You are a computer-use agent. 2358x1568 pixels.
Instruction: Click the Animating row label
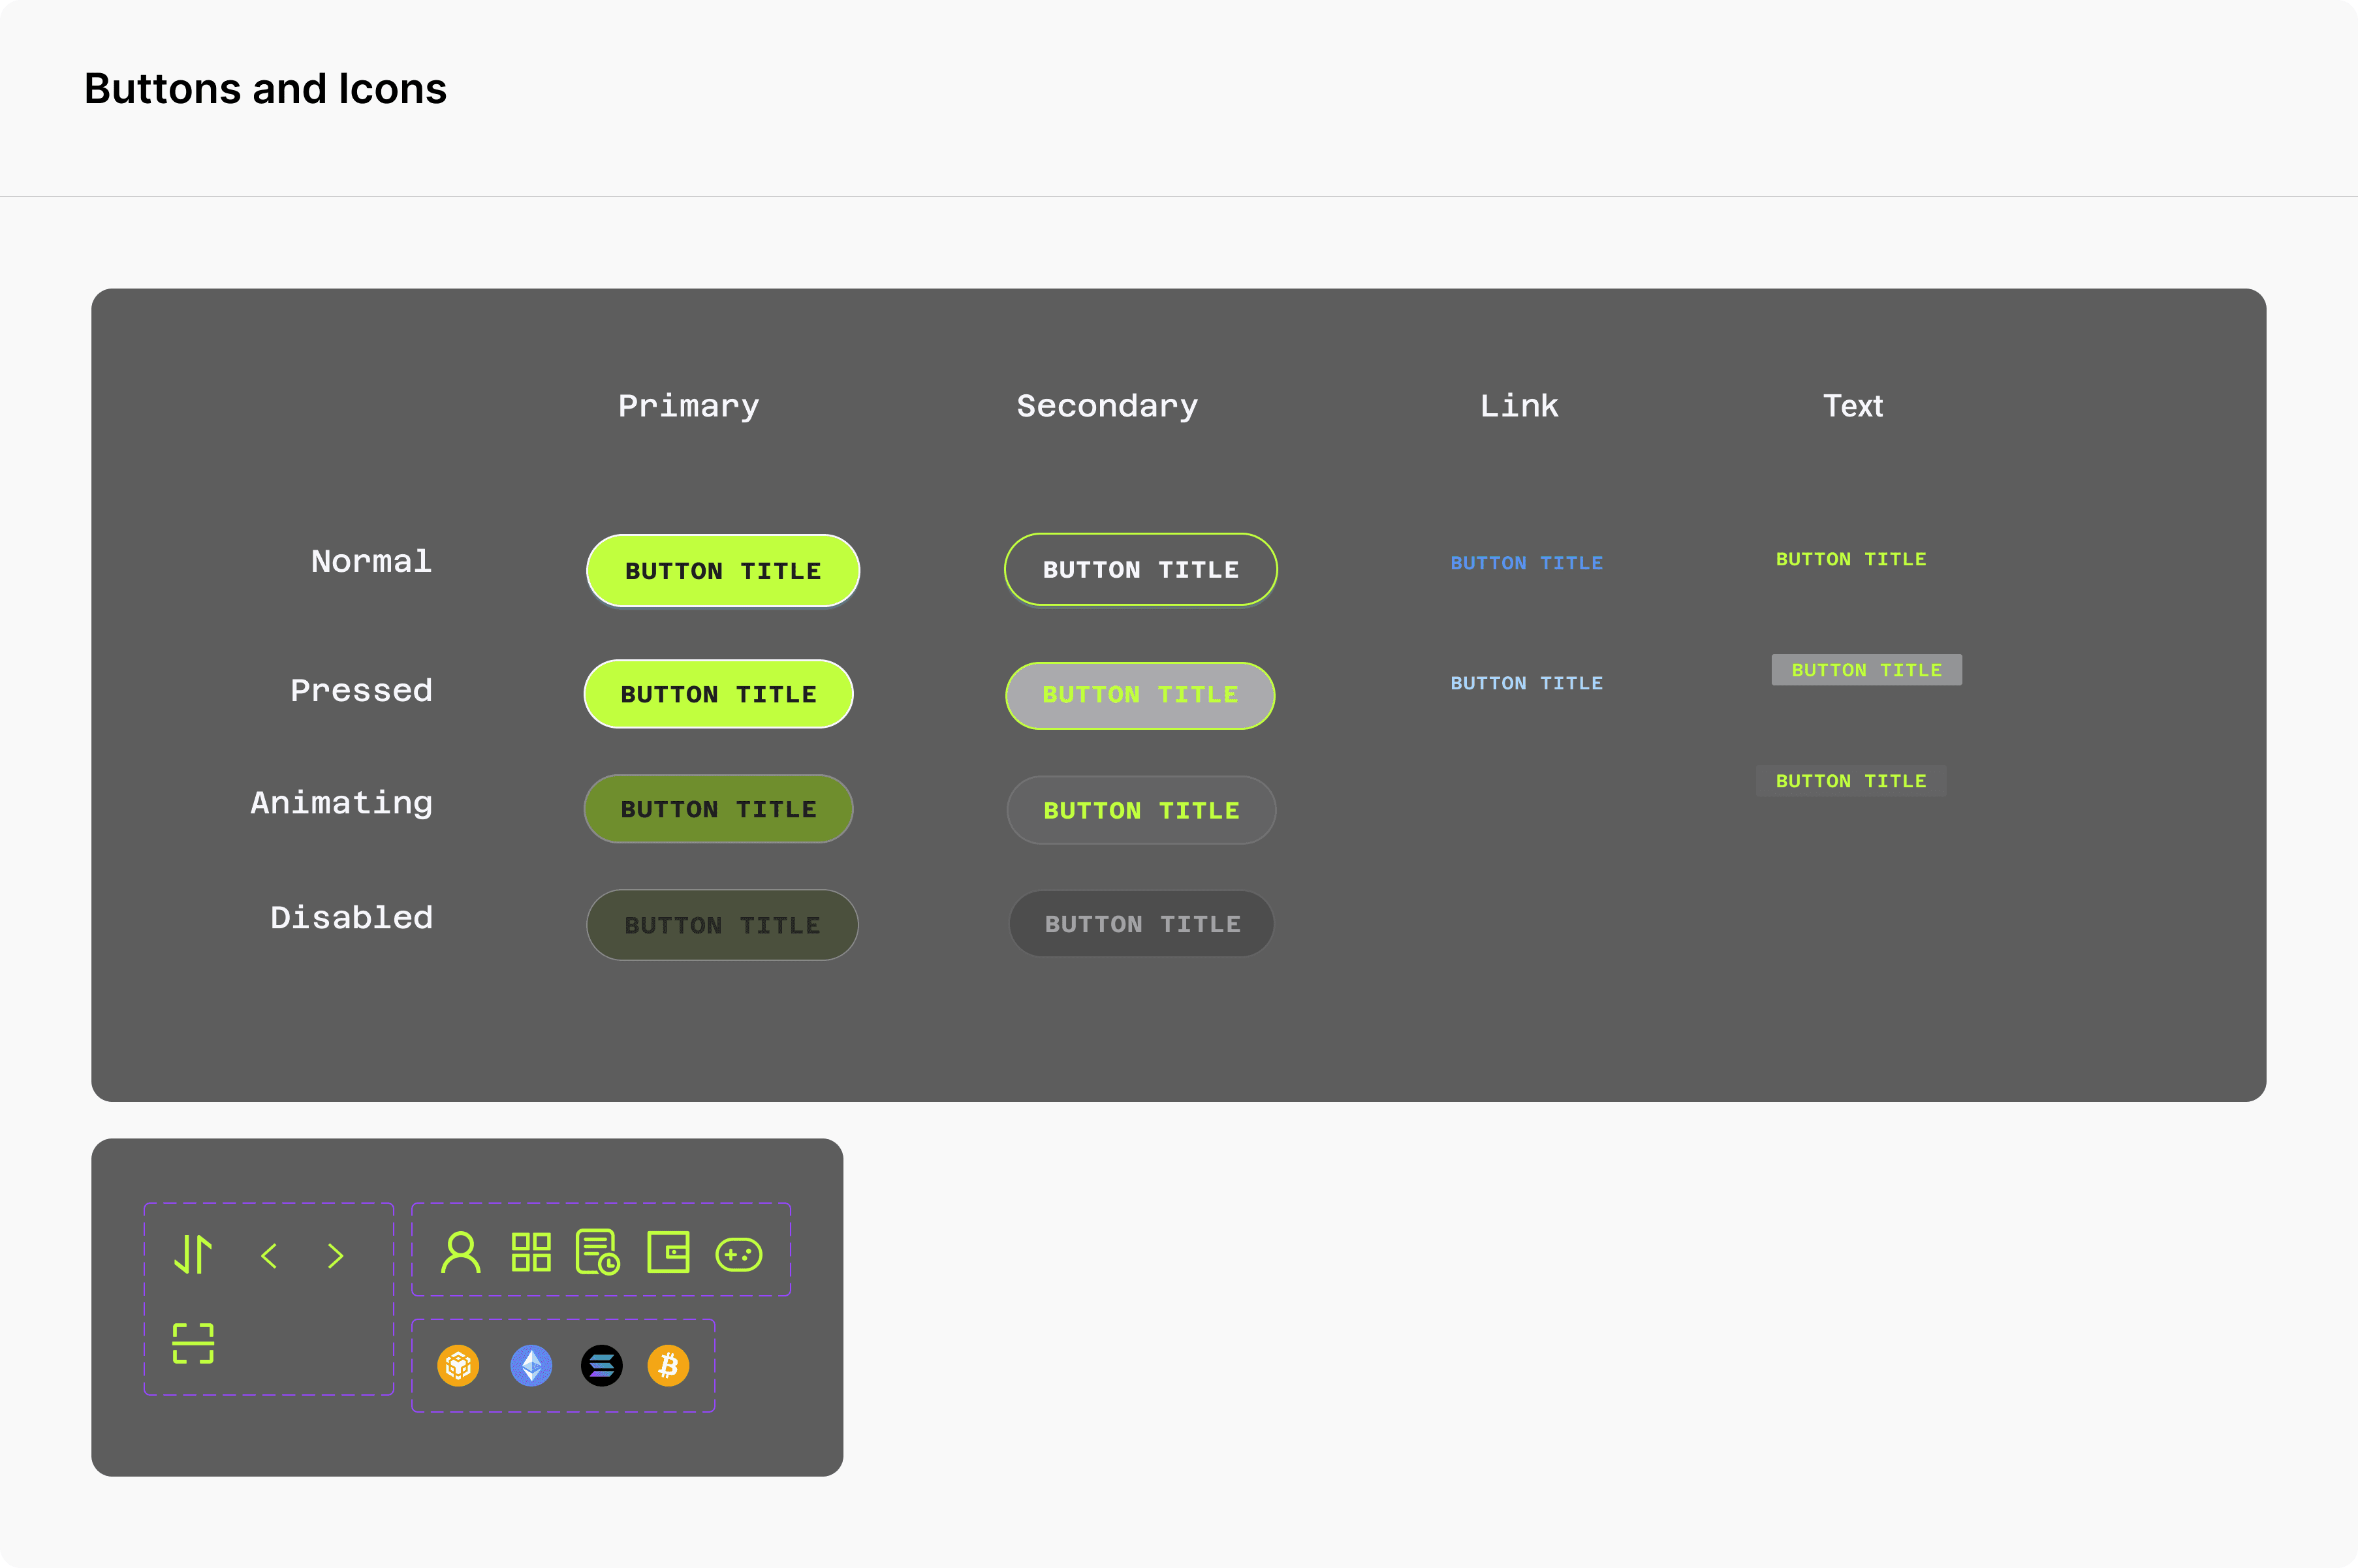point(342,803)
